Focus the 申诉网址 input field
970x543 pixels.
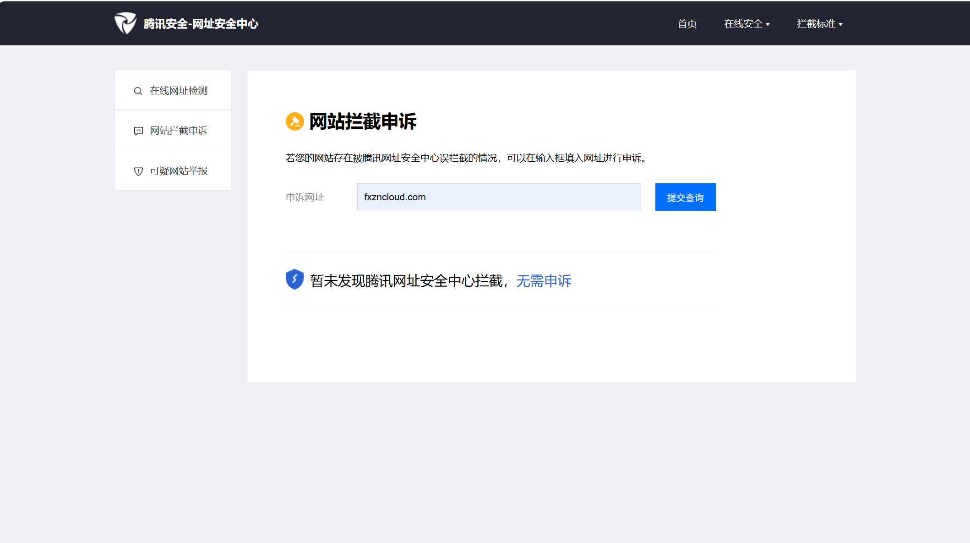499,197
